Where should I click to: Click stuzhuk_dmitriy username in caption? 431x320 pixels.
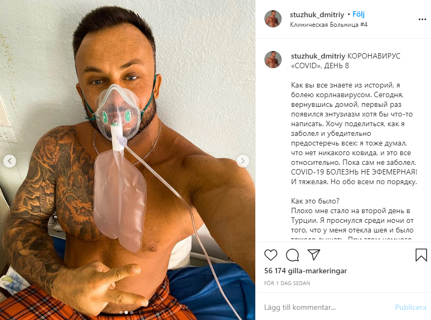[x=318, y=56]
